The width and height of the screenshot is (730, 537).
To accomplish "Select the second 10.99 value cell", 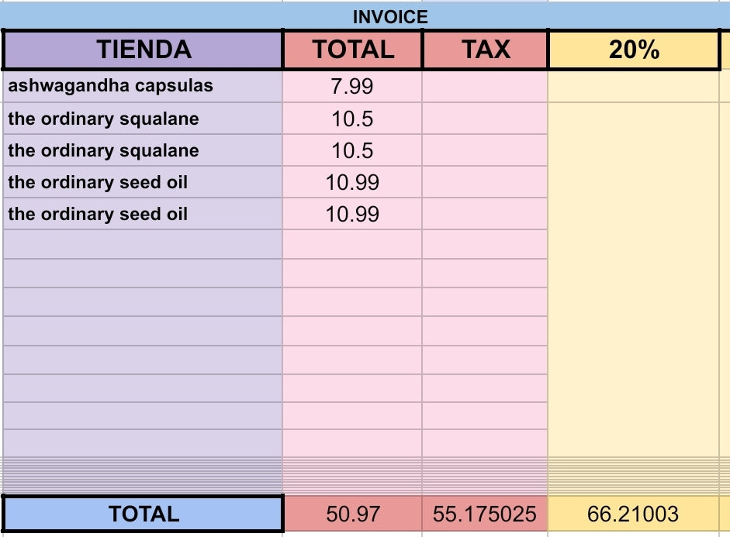I will (x=353, y=214).
